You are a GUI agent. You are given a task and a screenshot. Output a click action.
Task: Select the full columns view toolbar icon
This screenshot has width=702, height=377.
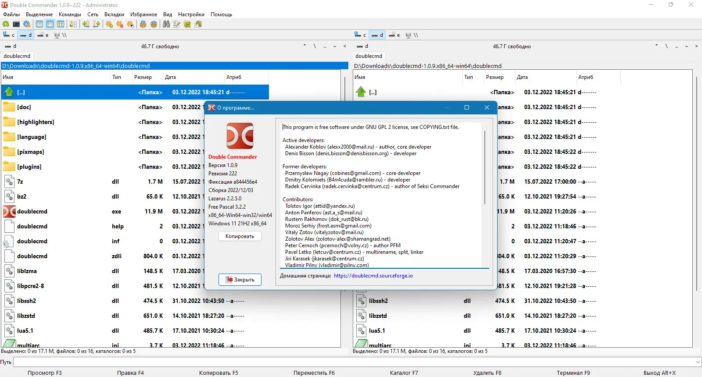click(50, 24)
